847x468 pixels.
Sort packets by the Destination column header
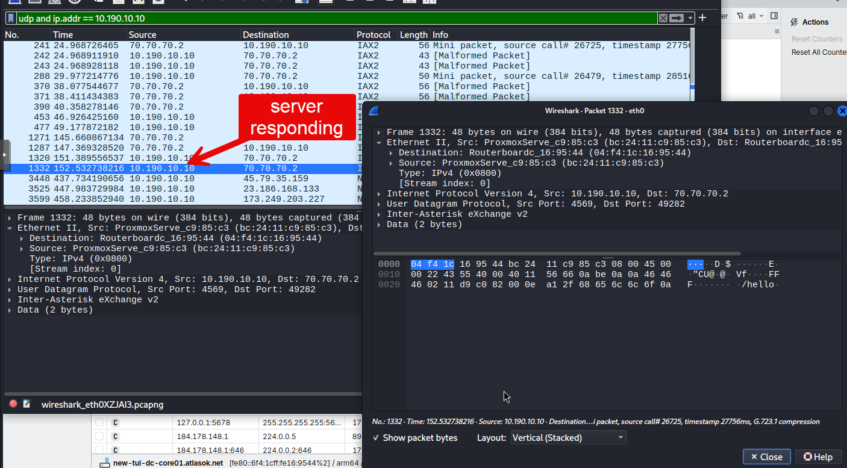pos(298,35)
